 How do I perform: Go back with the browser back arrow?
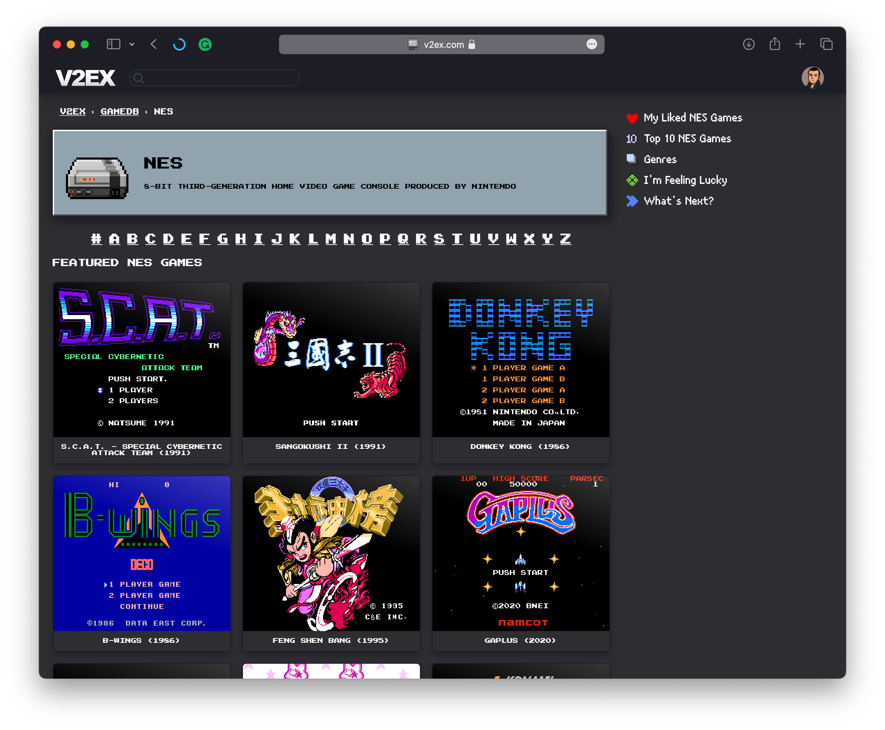pyautogui.click(x=153, y=44)
